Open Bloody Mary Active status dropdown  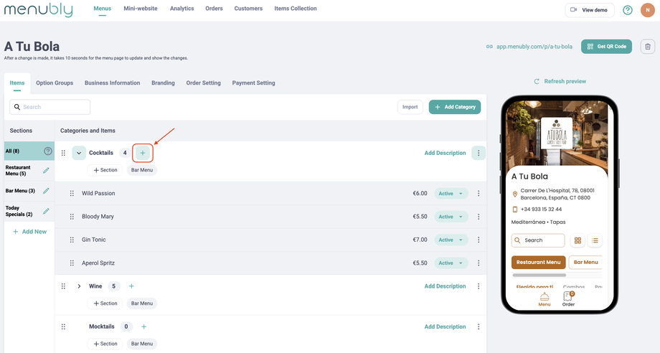pyautogui.click(x=451, y=217)
